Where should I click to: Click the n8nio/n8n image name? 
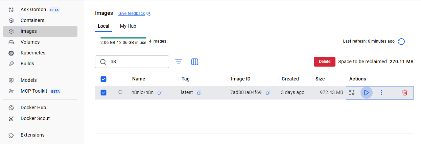(x=142, y=92)
